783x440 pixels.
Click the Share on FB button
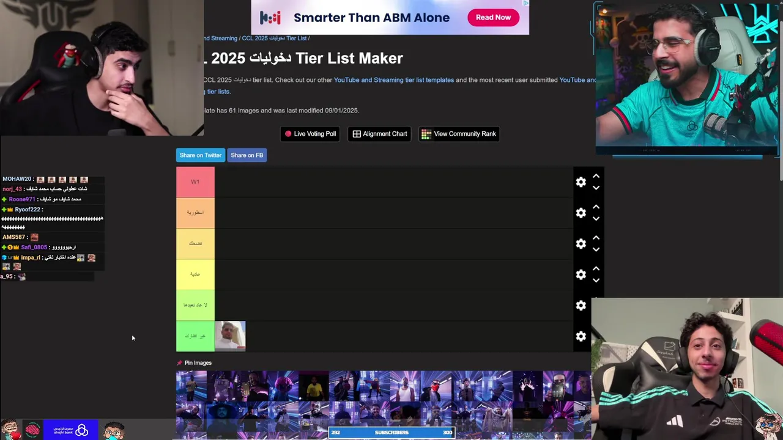point(247,155)
